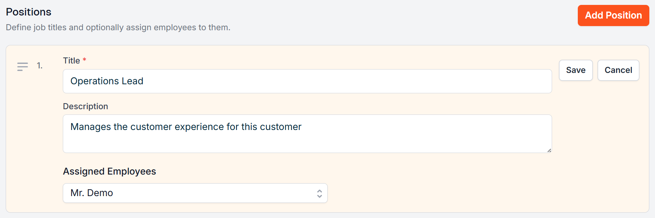Save the Operations Lead position
The height and width of the screenshot is (218, 655).
tap(576, 70)
